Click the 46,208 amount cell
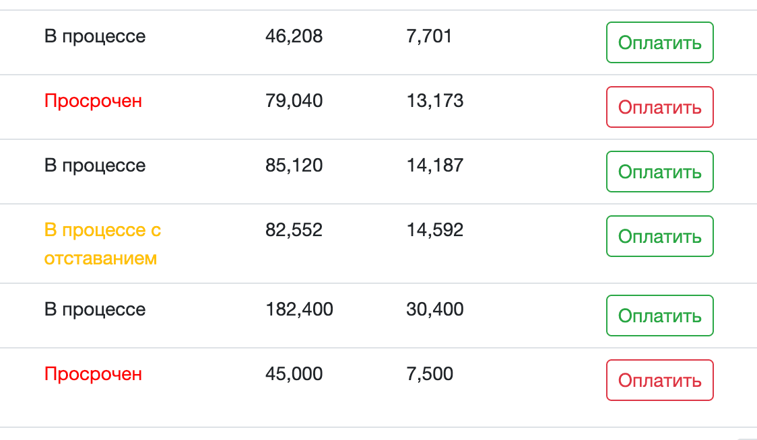Image resolution: width=757 pixels, height=440 pixels. pyautogui.click(x=294, y=36)
